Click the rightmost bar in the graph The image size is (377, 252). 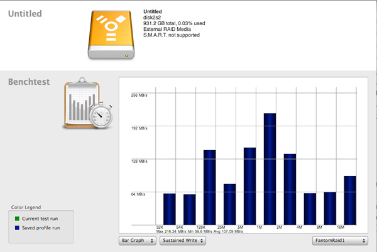coord(350,200)
